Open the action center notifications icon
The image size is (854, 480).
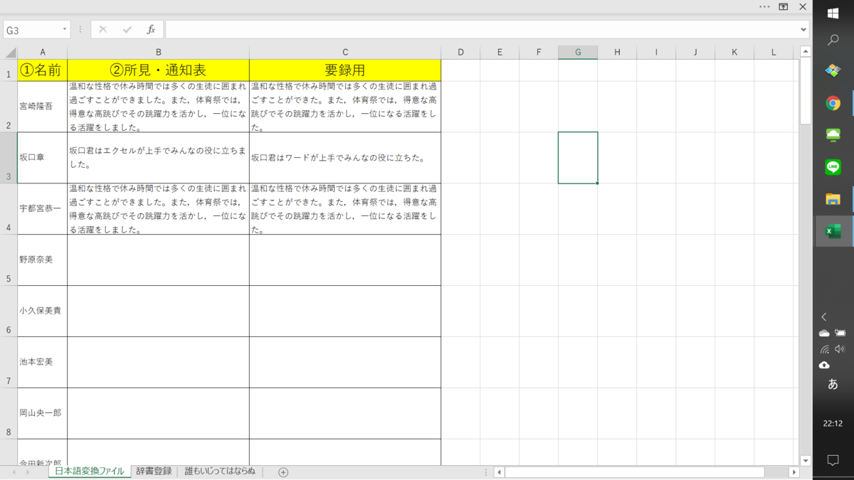(833, 461)
